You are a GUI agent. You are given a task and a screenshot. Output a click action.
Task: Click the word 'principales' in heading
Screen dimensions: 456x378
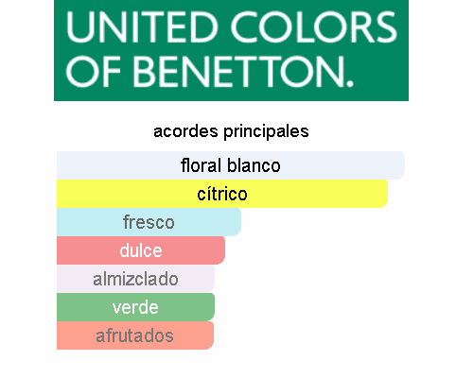coord(266,132)
